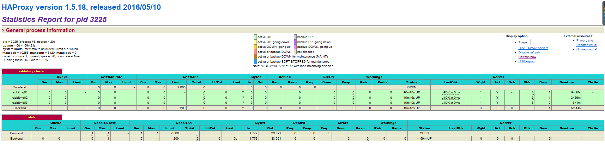The height and width of the screenshot is (144, 605).
Task: Click the 'backup UP' legend color swatch
Action: (x=295, y=37)
